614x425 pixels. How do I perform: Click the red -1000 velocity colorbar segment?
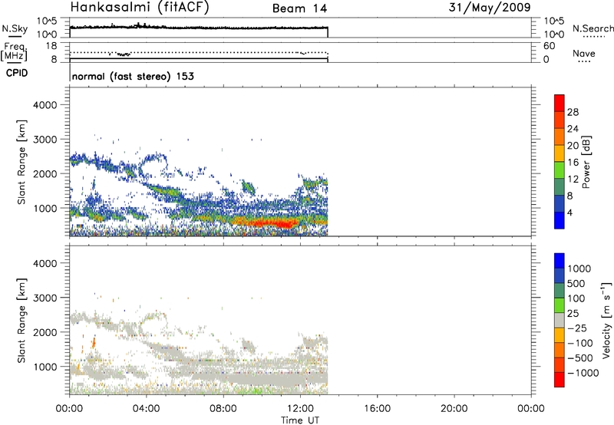pos(560,380)
